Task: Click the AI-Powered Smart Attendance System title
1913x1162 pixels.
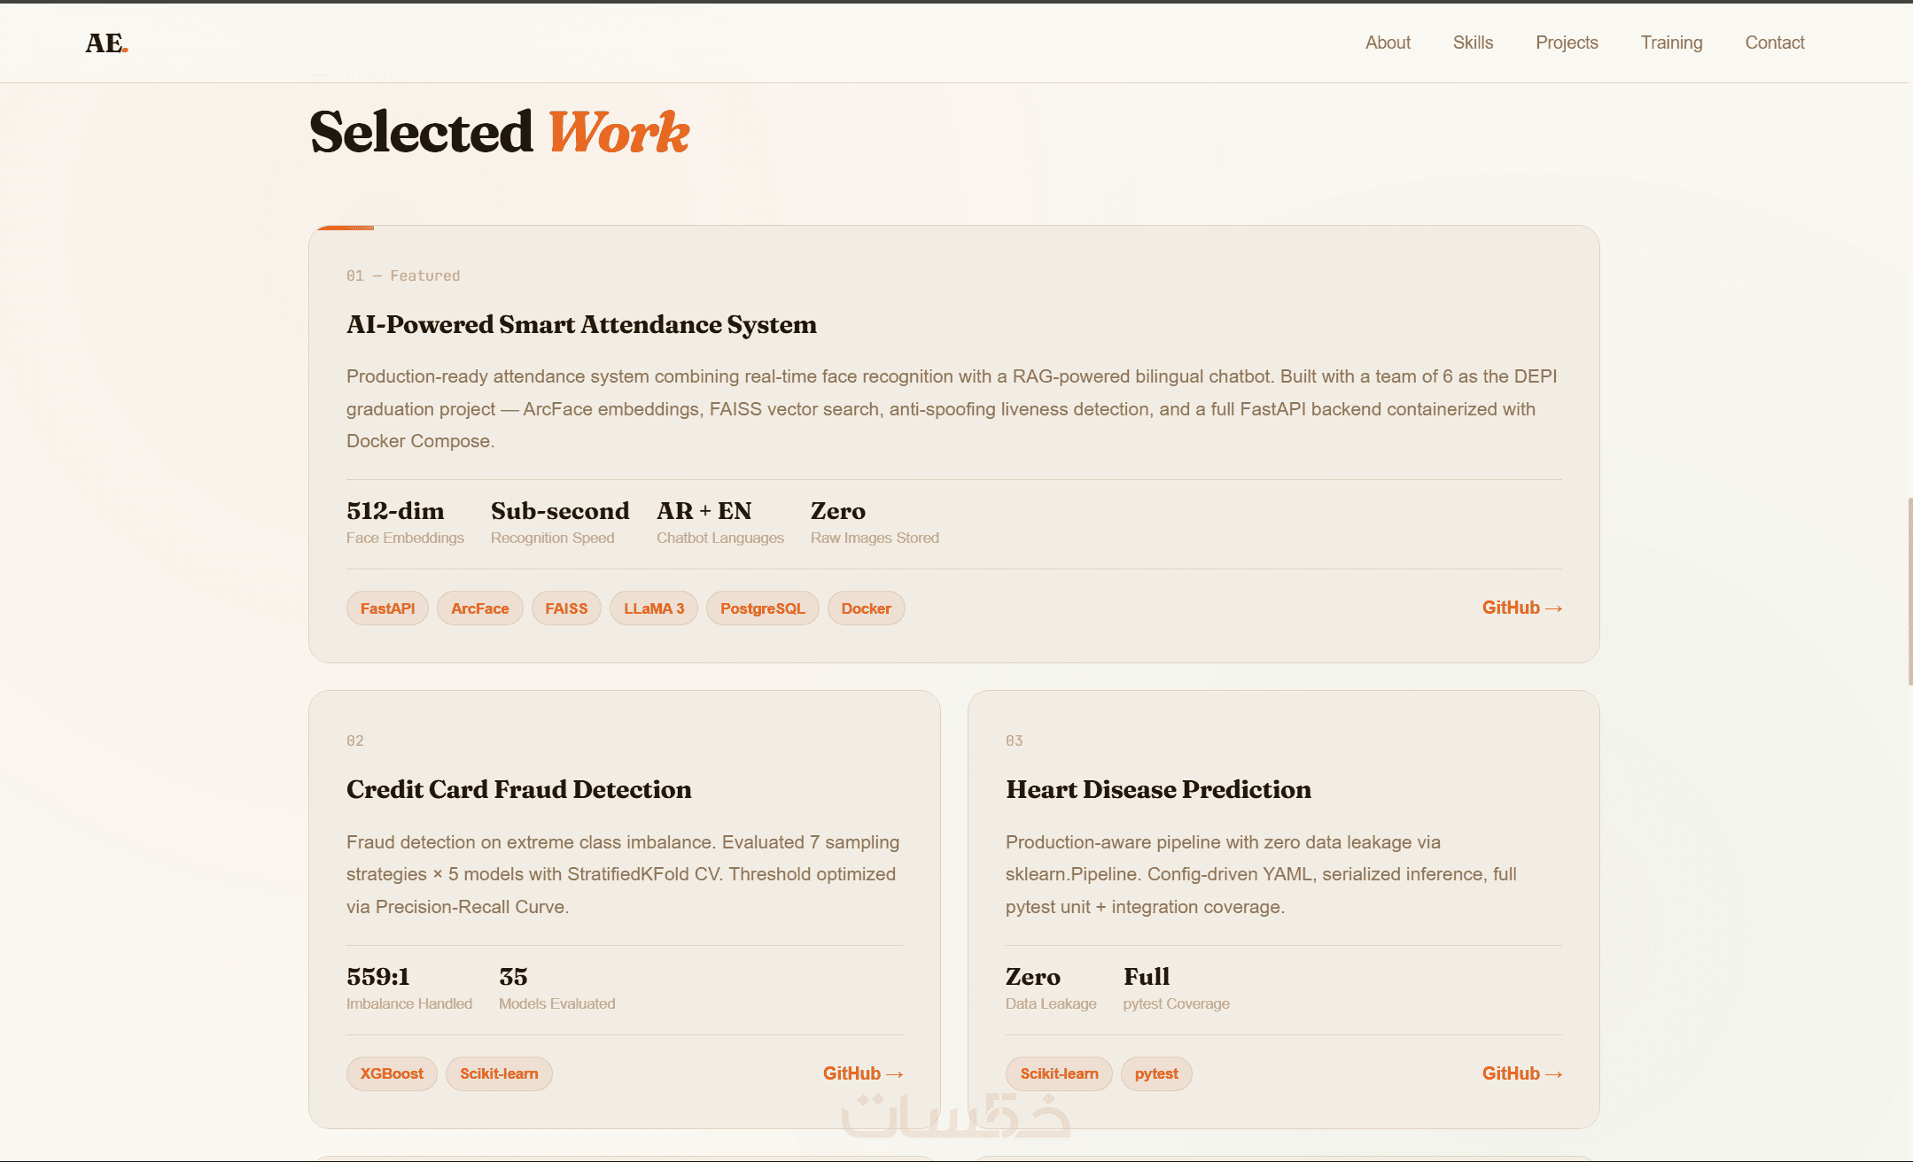Action: coord(581,324)
